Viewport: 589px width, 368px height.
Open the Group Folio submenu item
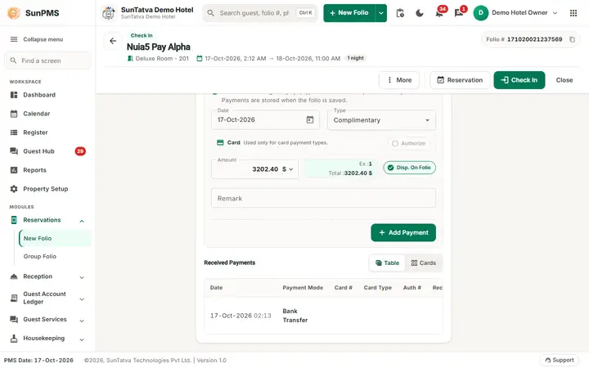[x=55, y=257]
